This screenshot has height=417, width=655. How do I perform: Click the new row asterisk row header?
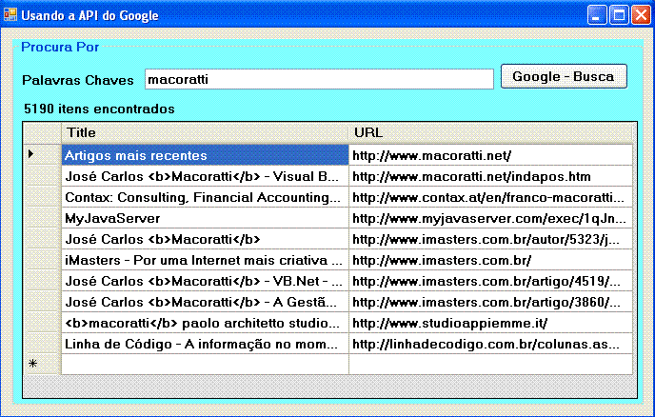point(42,364)
